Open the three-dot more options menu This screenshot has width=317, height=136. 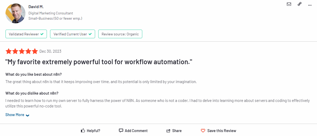310,5
